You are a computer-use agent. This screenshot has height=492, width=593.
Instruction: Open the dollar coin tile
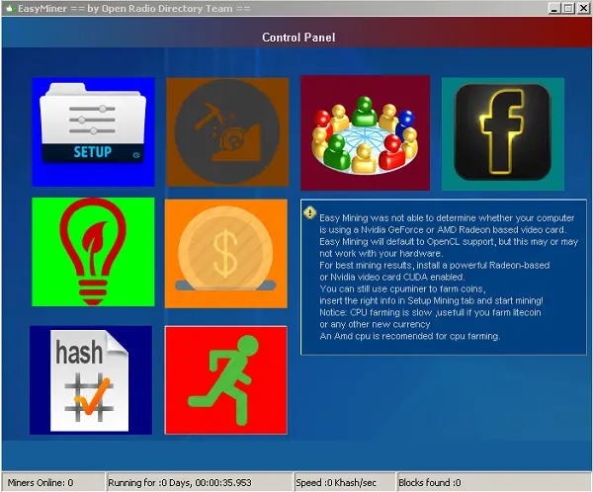point(225,253)
